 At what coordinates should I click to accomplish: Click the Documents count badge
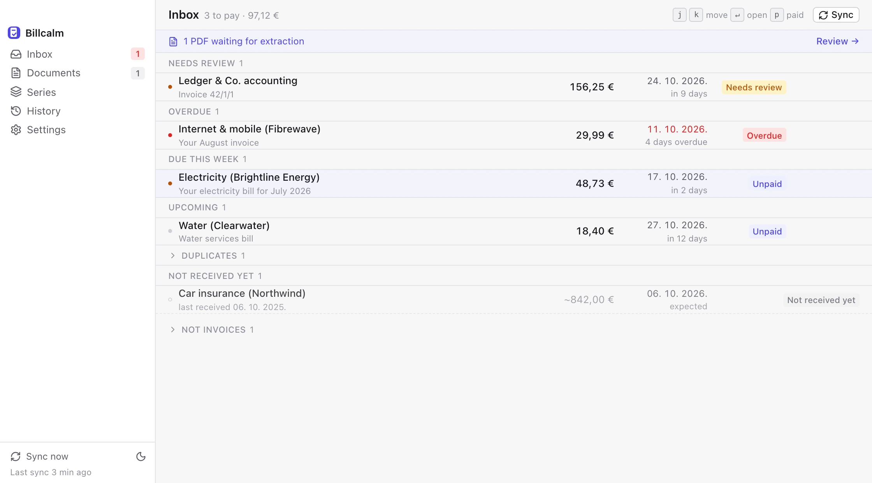click(138, 73)
